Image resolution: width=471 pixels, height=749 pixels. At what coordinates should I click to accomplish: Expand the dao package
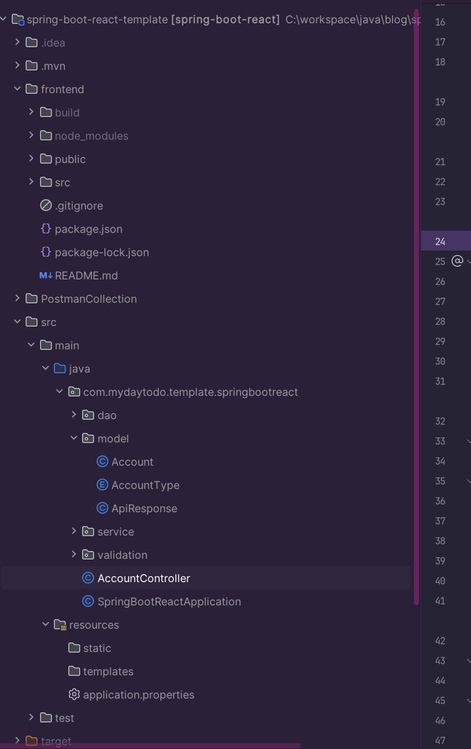click(x=73, y=415)
